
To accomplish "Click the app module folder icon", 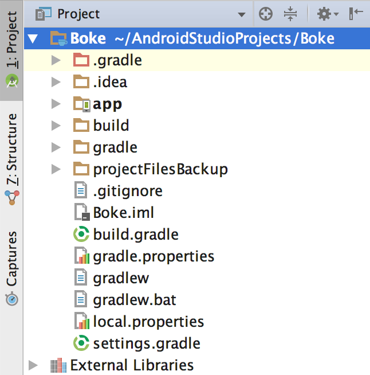I will click(82, 104).
